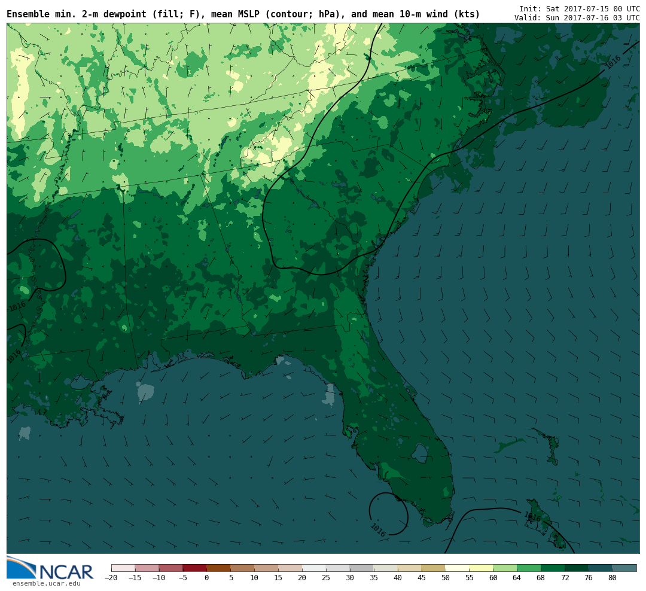Image resolution: width=646 pixels, height=591 pixels.
Task: Pick the 45 to 50 khaki legend swatch
Action: [x=434, y=568]
